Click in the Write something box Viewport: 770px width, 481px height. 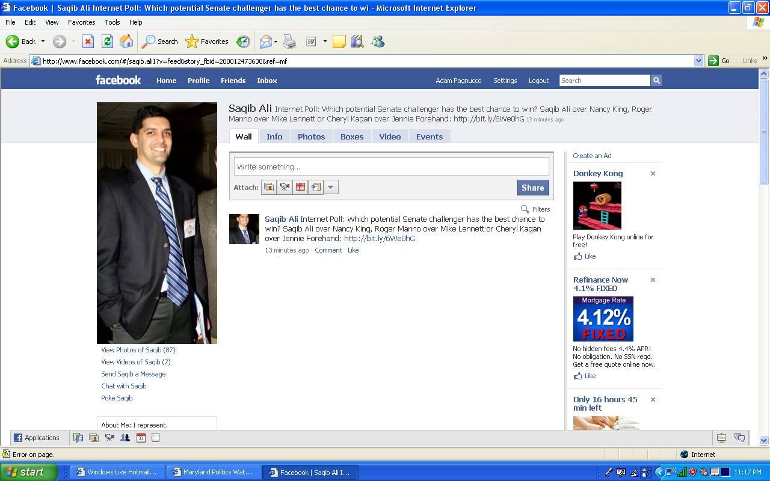coord(392,167)
